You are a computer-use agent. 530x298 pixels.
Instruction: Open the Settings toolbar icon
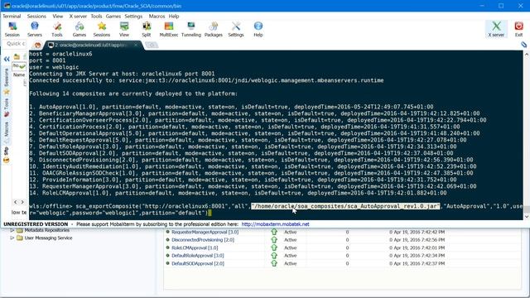click(x=236, y=29)
